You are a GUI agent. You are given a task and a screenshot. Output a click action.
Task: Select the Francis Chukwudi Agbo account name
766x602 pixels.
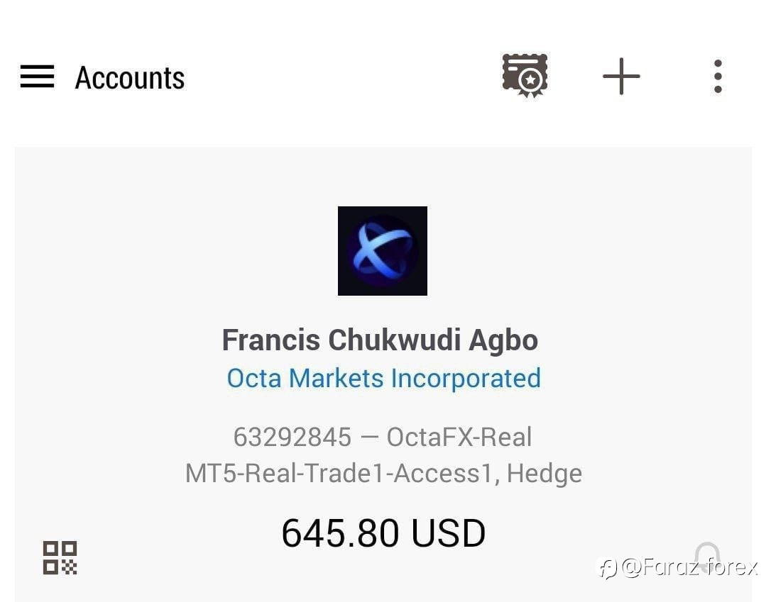[380, 340]
